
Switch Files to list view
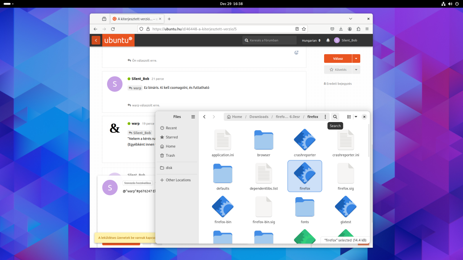click(349, 117)
